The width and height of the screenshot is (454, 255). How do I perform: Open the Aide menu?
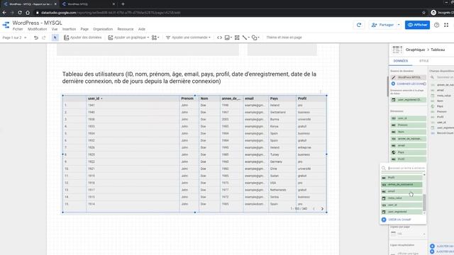tap(142, 29)
